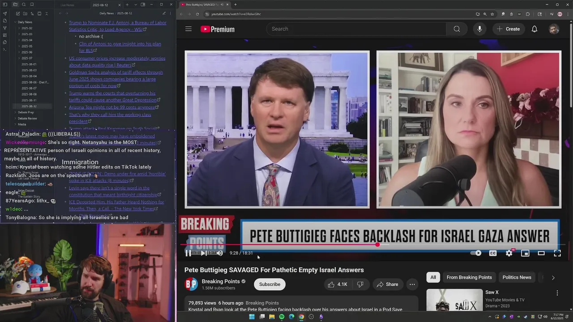
Task: Create a new note in notes app
Action: (x=17, y=14)
